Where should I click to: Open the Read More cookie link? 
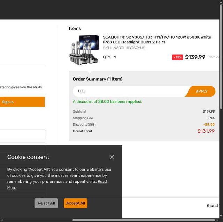tap(102, 181)
